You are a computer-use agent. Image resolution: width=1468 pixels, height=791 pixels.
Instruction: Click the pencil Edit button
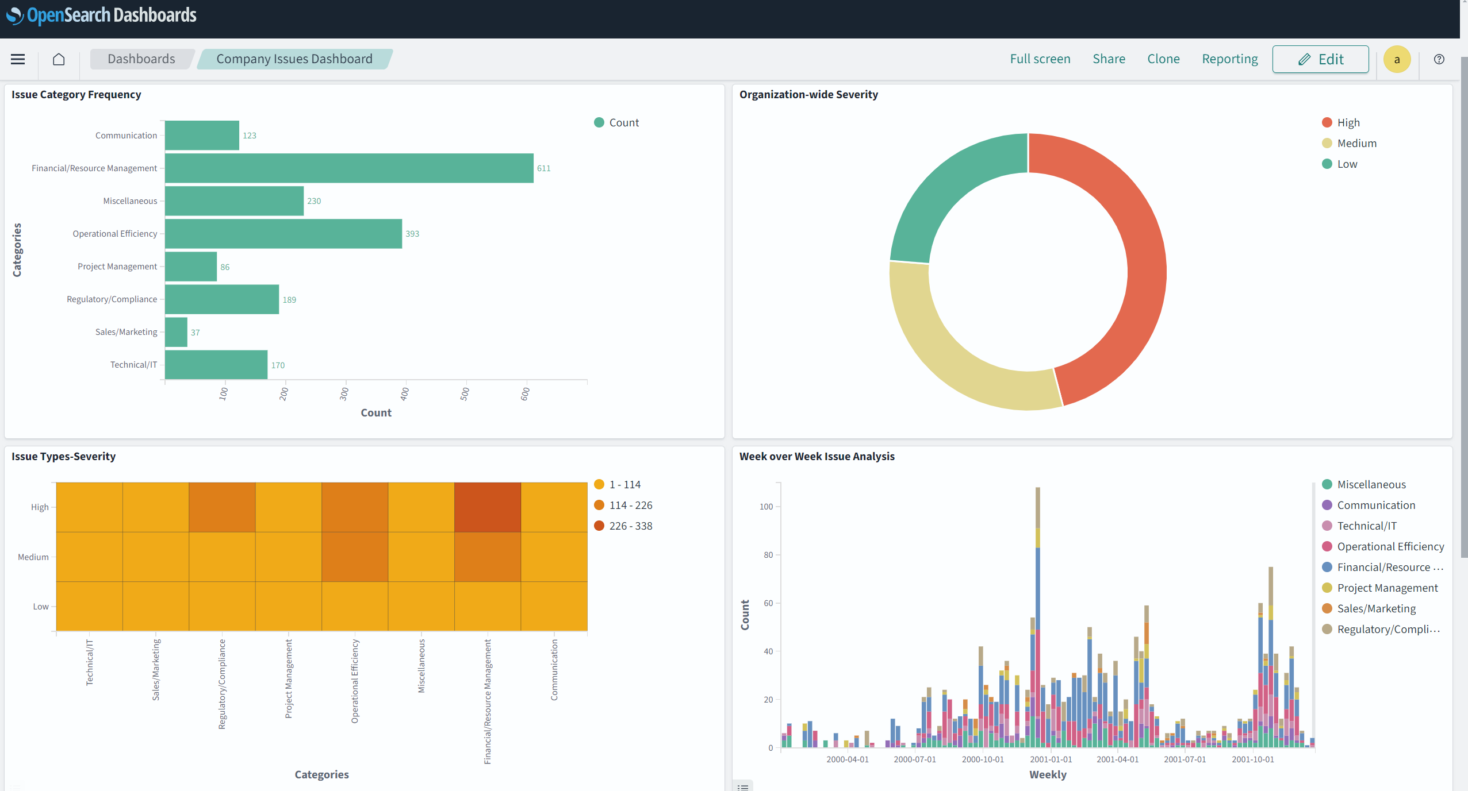[1320, 59]
